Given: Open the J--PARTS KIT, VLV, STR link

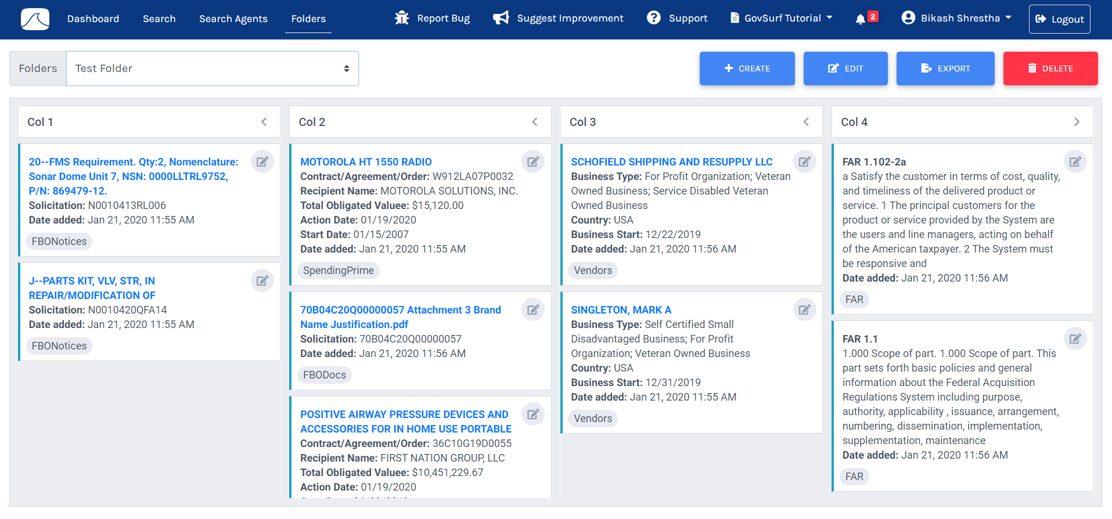Looking at the screenshot, I should click(x=92, y=288).
